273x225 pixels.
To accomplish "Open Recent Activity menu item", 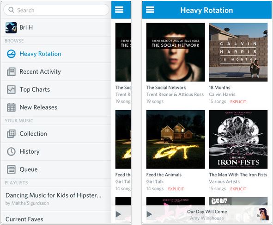I will click(x=56, y=72).
